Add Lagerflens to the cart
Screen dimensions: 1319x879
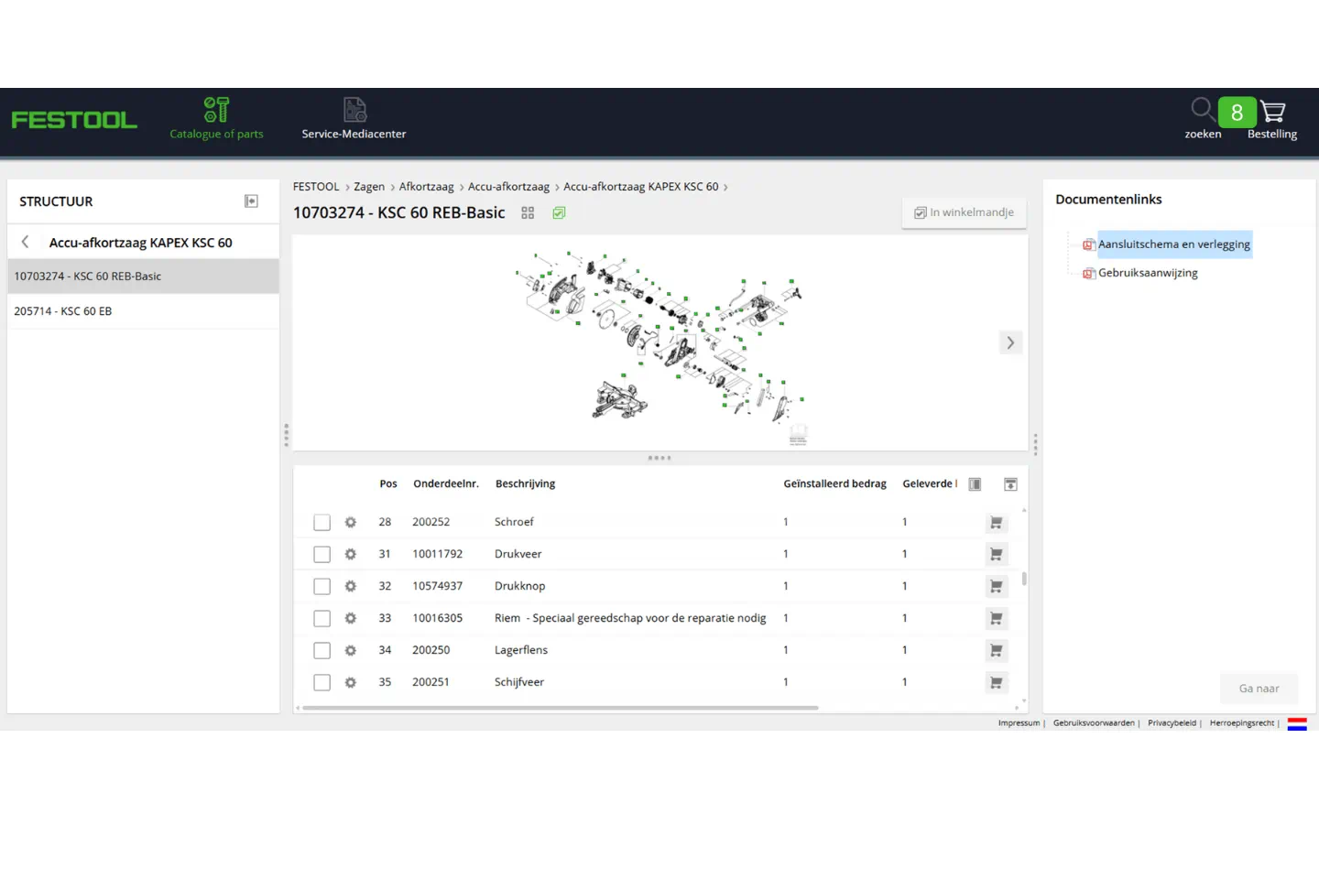pos(996,650)
